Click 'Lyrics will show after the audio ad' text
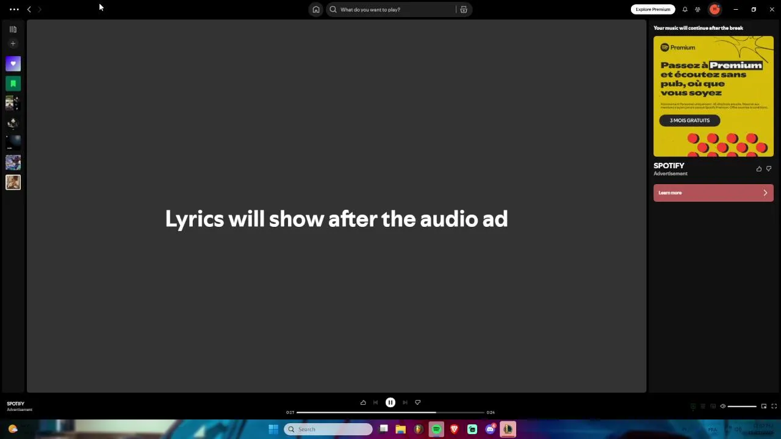Screen dimensions: 781x439 coord(336,219)
